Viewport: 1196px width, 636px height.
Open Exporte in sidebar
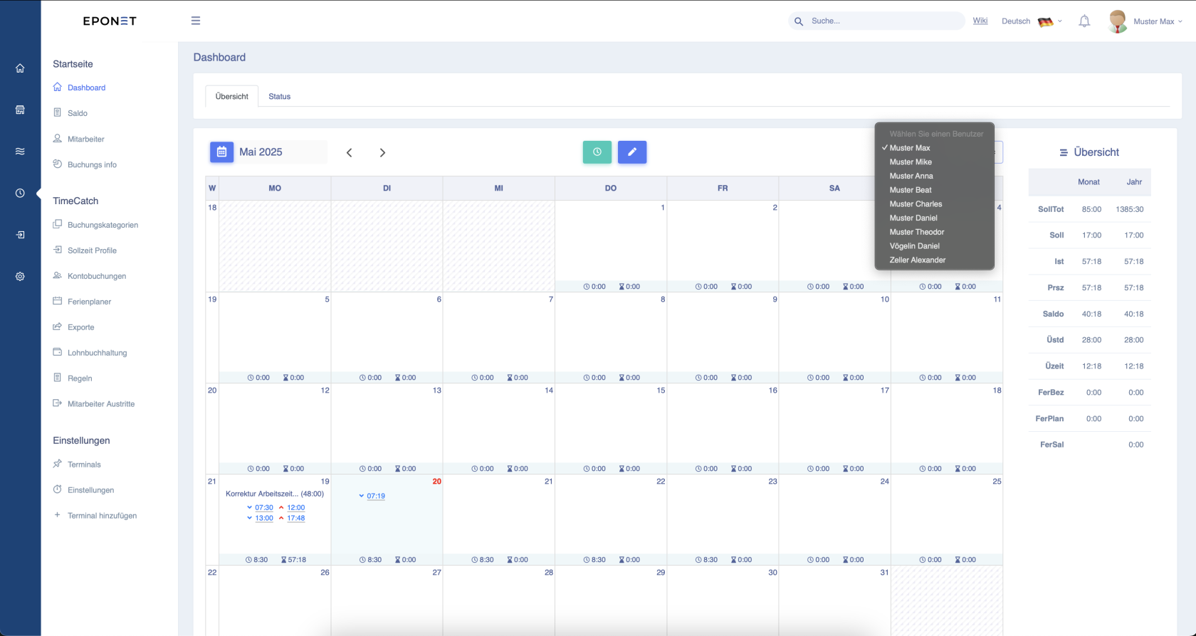(80, 327)
